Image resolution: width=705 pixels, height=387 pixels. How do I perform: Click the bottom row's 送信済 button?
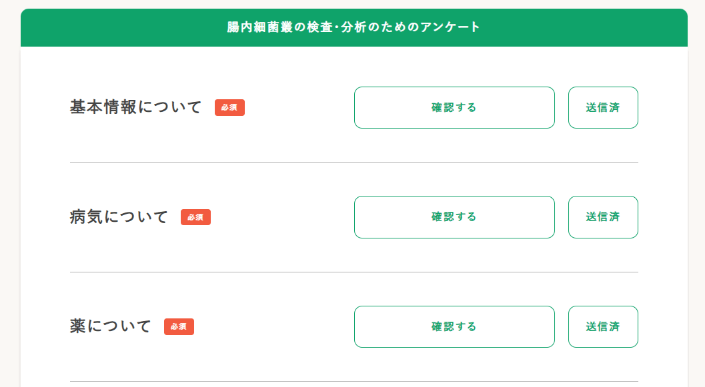(x=603, y=326)
